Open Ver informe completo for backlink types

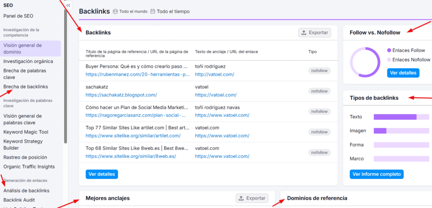point(376,174)
